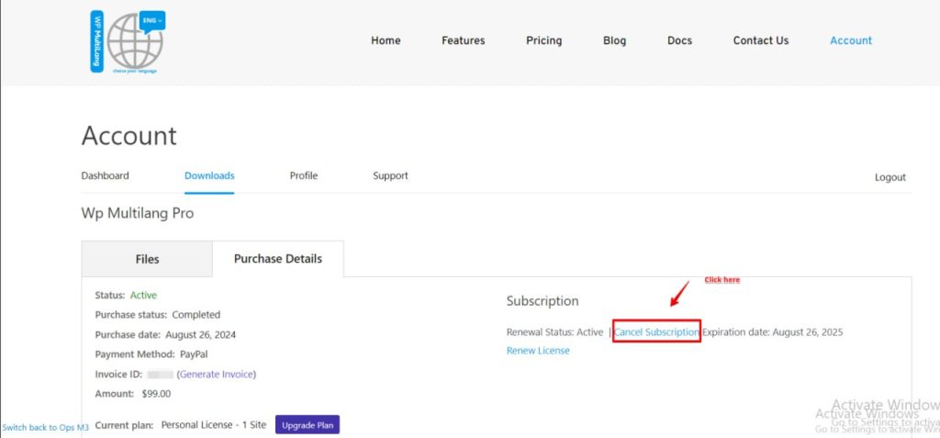Click the Purchase status Completed text
Image resolution: width=940 pixels, height=438 pixels.
pyautogui.click(x=158, y=314)
